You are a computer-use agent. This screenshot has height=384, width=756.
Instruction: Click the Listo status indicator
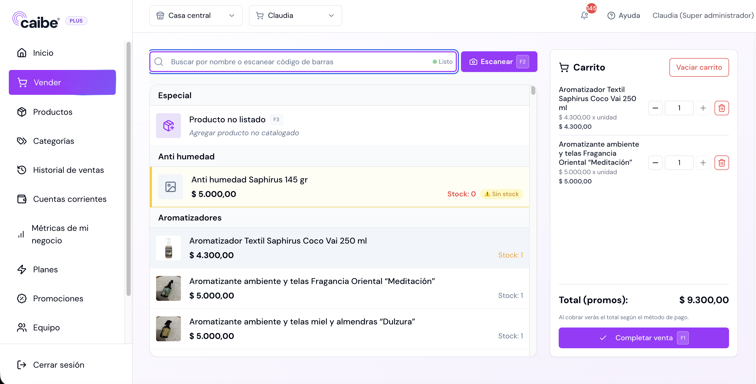pyautogui.click(x=443, y=62)
